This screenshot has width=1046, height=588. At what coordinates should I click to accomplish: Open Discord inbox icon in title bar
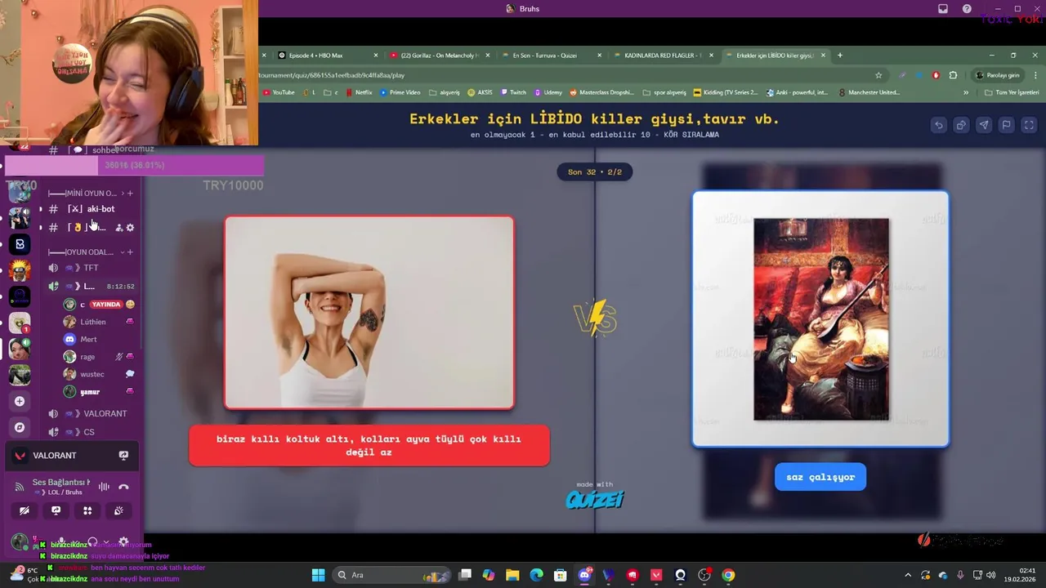pos(943,9)
